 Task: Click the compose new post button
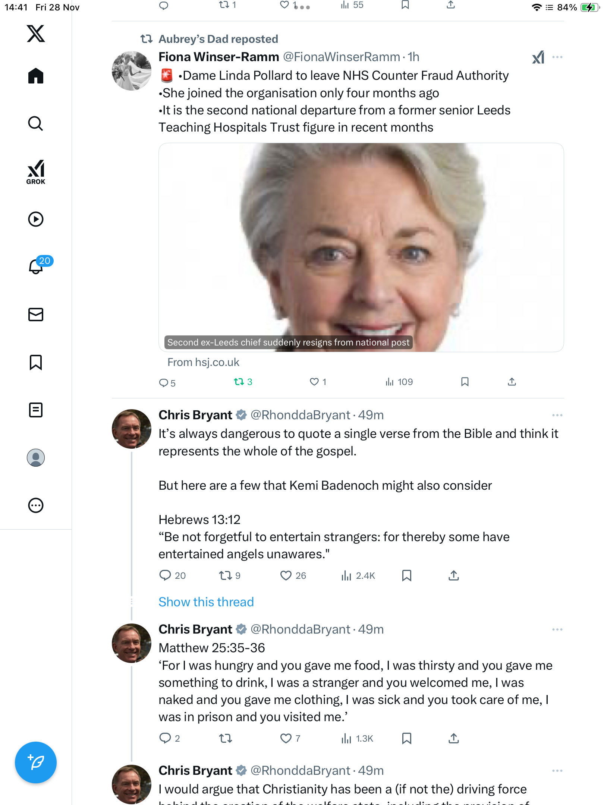pyautogui.click(x=36, y=763)
